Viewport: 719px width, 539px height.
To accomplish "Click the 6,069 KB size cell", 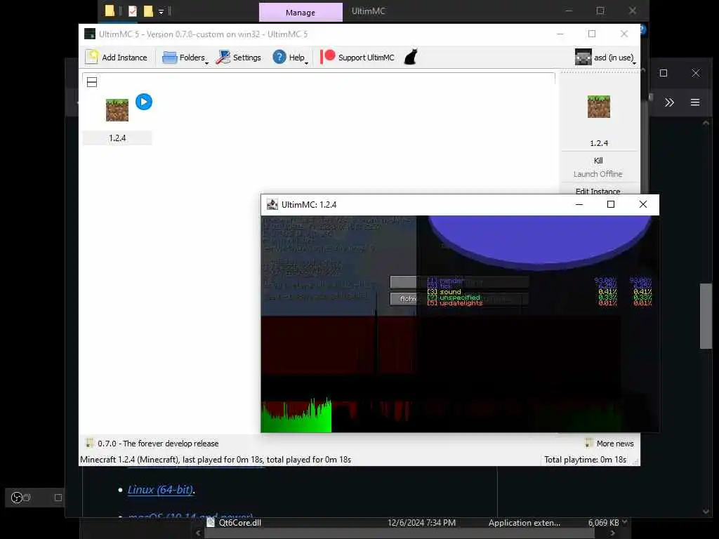I will pyautogui.click(x=603, y=522).
